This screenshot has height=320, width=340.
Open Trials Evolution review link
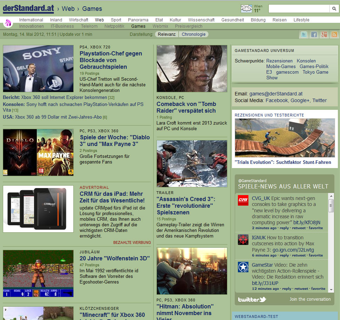point(283,162)
